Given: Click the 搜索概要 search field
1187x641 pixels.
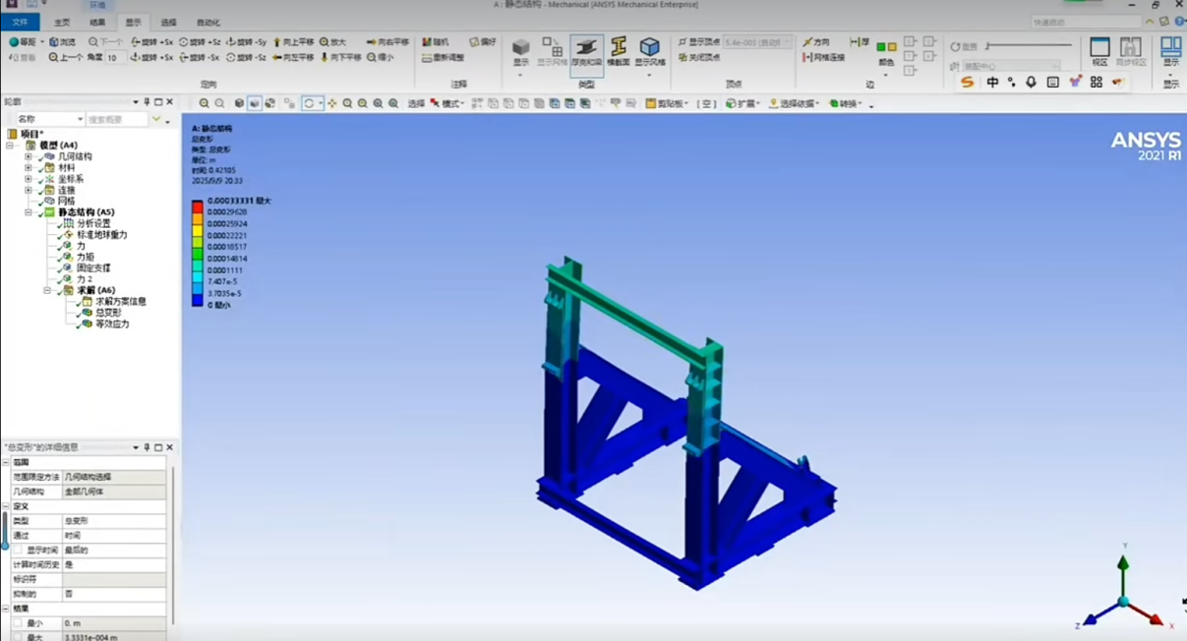Looking at the screenshot, I should pos(115,119).
